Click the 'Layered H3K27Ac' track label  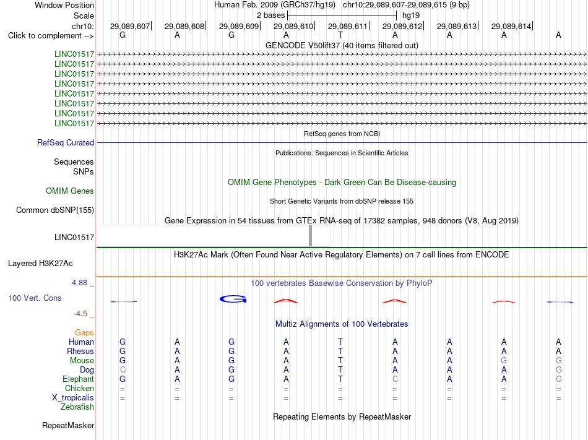[x=40, y=264]
